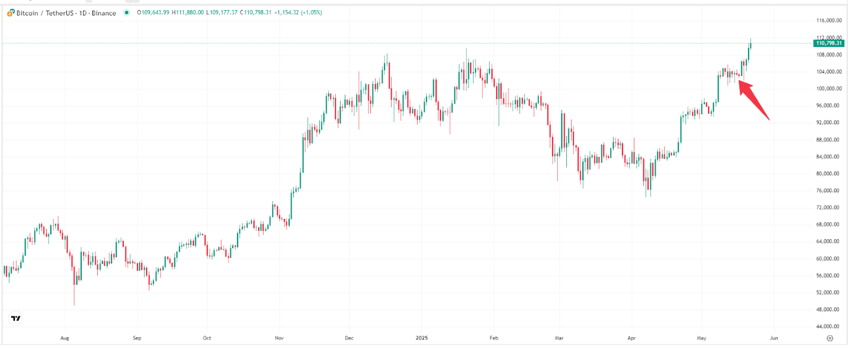This screenshot has width=850, height=348.
Task: Open the 1D timeframe selector
Action: click(x=82, y=13)
